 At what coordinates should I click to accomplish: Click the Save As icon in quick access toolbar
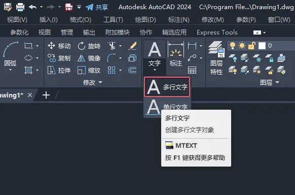tap(8, 7)
